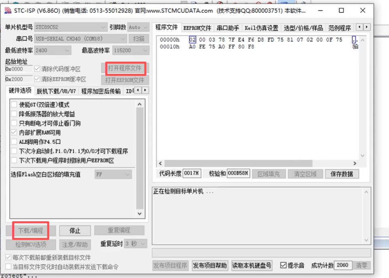Screen dimensions: 389x278
Task: Click the STC-ISP app icon in title bar
Action: click(8, 11)
